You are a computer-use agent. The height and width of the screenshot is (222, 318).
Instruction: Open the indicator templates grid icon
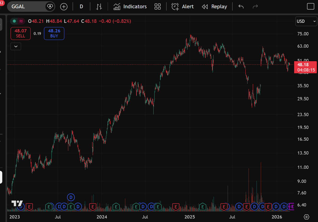click(158, 7)
